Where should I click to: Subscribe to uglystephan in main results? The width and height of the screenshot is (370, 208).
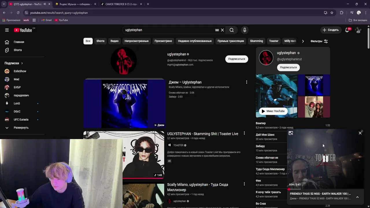coord(236,59)
